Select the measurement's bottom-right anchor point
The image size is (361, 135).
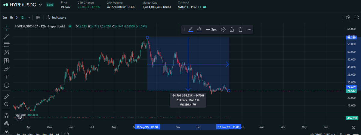[x=229, y=91]
